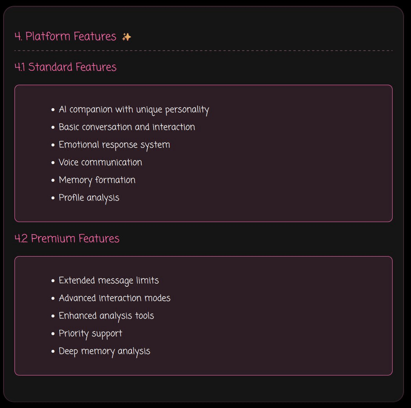
Task: Click the bullet point before 'Priority support'
Action: (53, 334)
